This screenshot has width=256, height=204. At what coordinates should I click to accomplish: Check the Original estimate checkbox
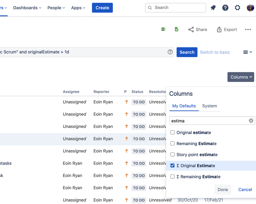172,132
